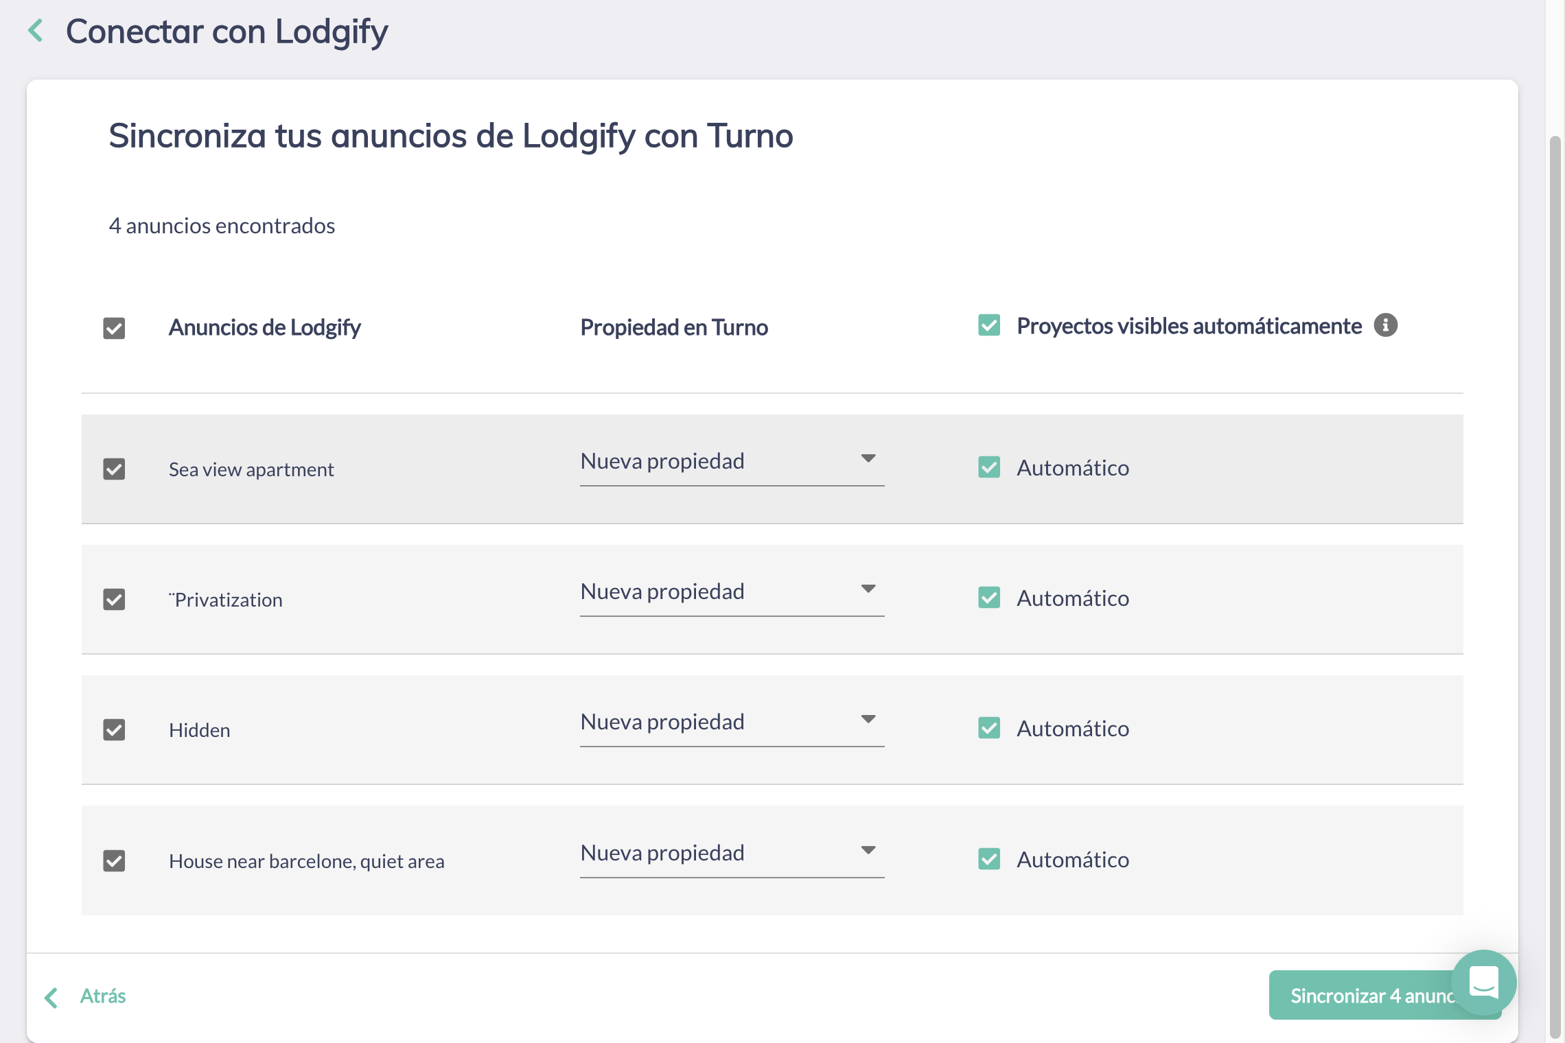Toggle the select-all Anuncios de Lodgify checkbox
This screenshot has width=1565, height=1043.
(x=114, y=328)
